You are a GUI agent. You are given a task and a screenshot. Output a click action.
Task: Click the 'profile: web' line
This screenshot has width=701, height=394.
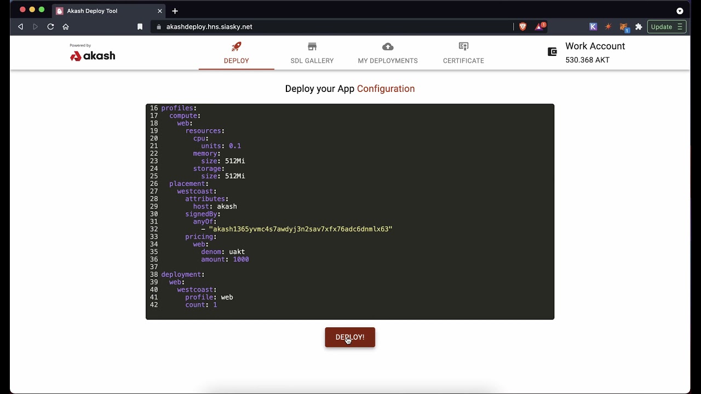(209, 297)
